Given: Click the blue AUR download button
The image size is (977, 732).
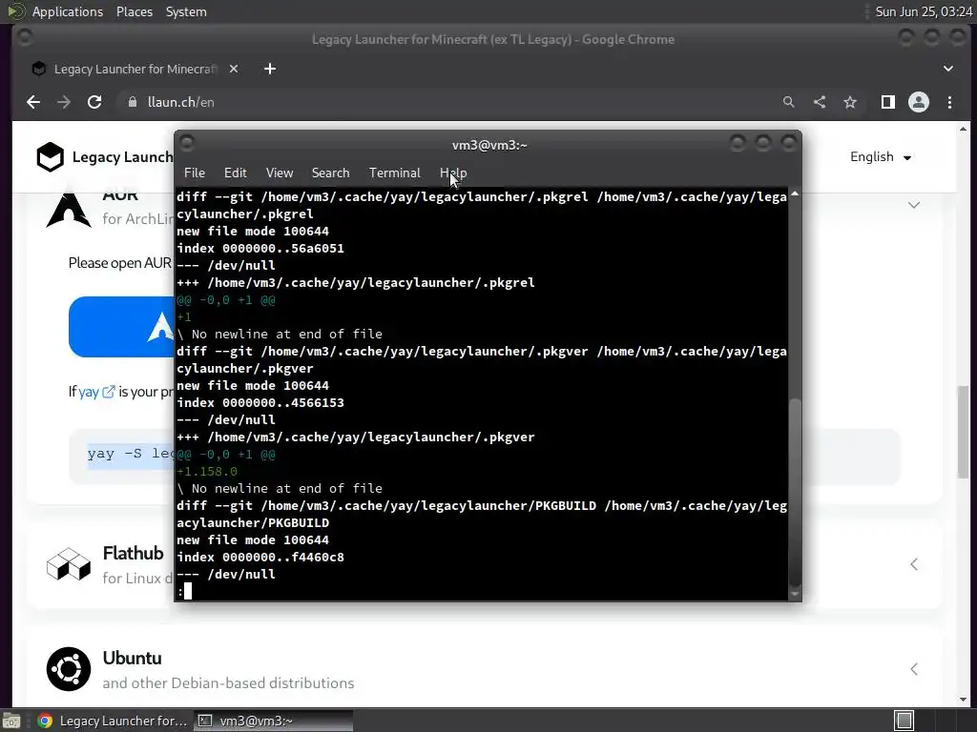Looking at the screenshot, I should [x=122, y=327].
